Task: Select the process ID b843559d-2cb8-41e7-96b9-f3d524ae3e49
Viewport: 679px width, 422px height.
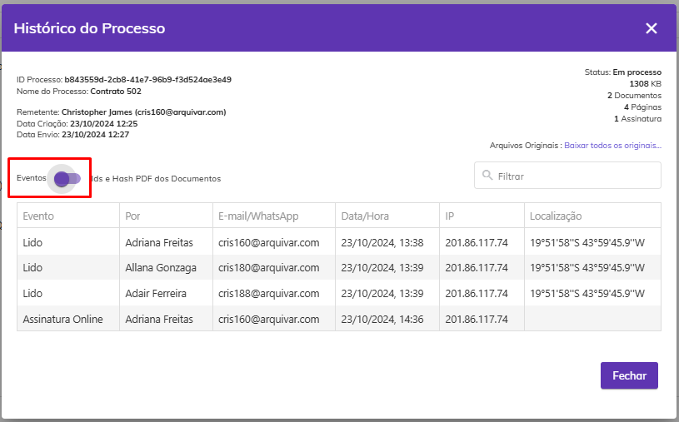Action: (x=147, y=80)
